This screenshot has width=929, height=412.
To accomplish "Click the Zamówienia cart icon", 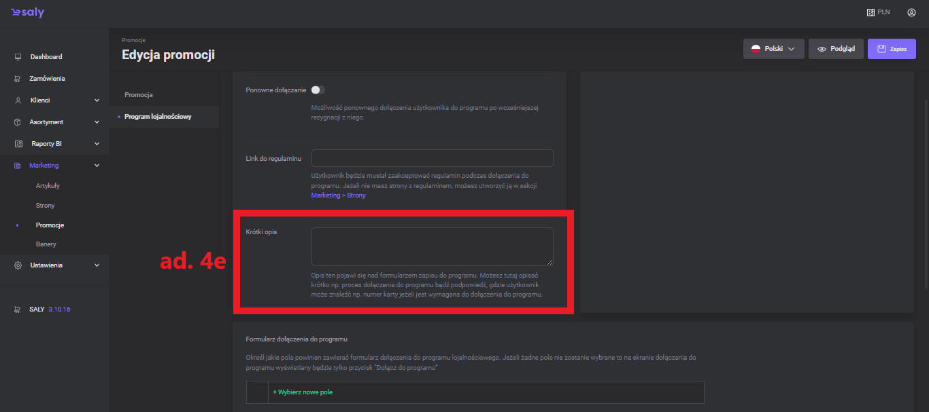I will [18, 79].
